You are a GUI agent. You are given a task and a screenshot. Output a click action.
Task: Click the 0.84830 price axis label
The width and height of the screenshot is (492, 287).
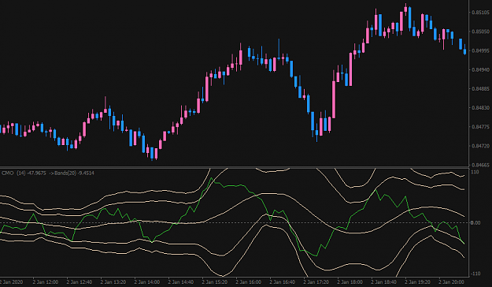(480, 108)
